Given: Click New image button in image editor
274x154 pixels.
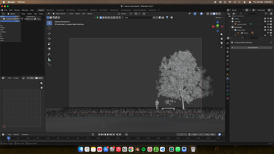Looking at the screenshot, I should coord(31,78).
